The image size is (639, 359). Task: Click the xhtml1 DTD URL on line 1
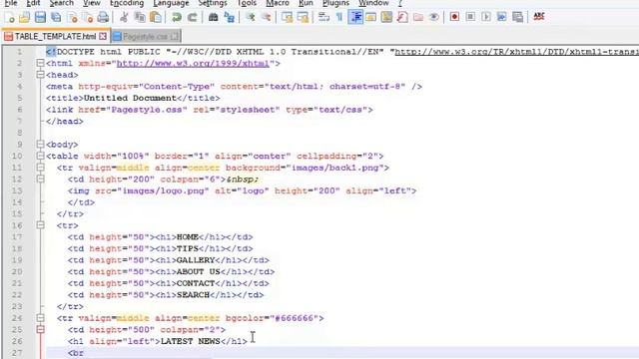517,52
